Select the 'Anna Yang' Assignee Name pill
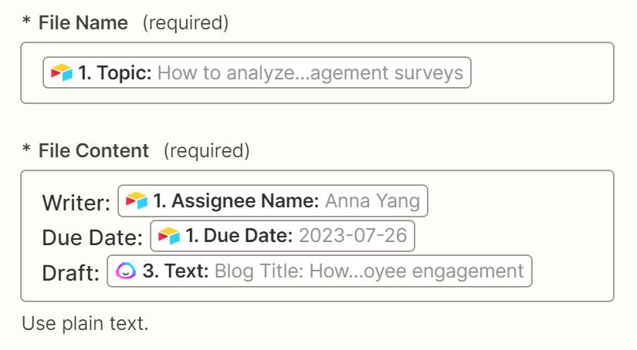Viewport: 637px width, 350px height. (273, 201)
